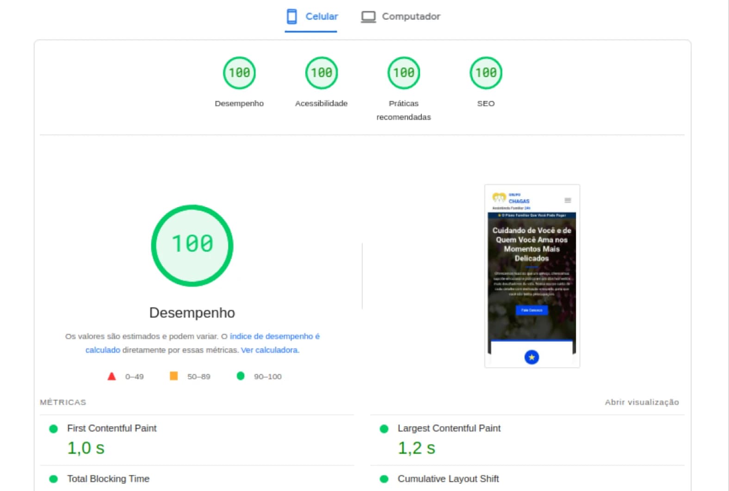
Task: Click the mobile page screenshot thumbnail
Action: tap(532, 276)
